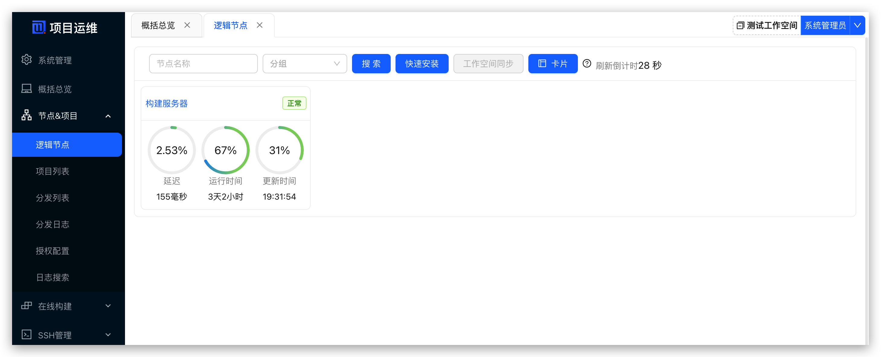Click the 在线构建 blocks icon
The height and width of the screenshot is (357, 881).
pyautogui.click(x=26, y=306)
